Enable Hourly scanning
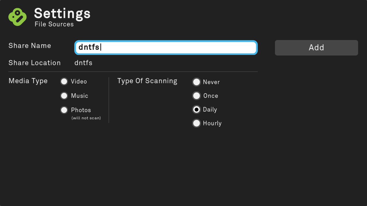Screen dimensions: 367x206 pos(196,123)
